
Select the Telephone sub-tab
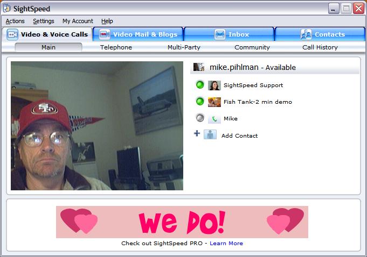(116, 47)
